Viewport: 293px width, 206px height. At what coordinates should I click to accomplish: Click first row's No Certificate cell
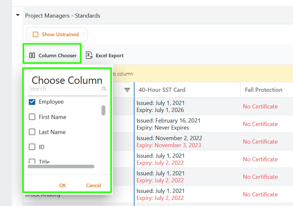pyautogui.click(x=260, y=106)
